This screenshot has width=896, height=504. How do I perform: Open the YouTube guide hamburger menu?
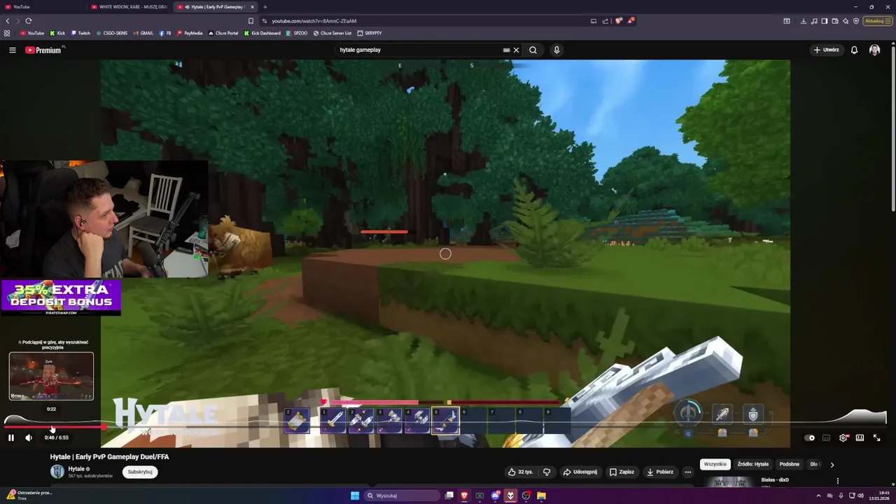(x=12, y=50)
